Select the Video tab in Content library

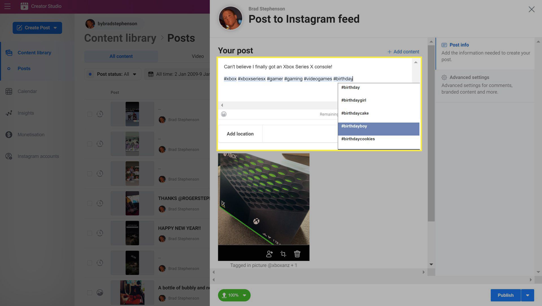(x=198, y=57)
